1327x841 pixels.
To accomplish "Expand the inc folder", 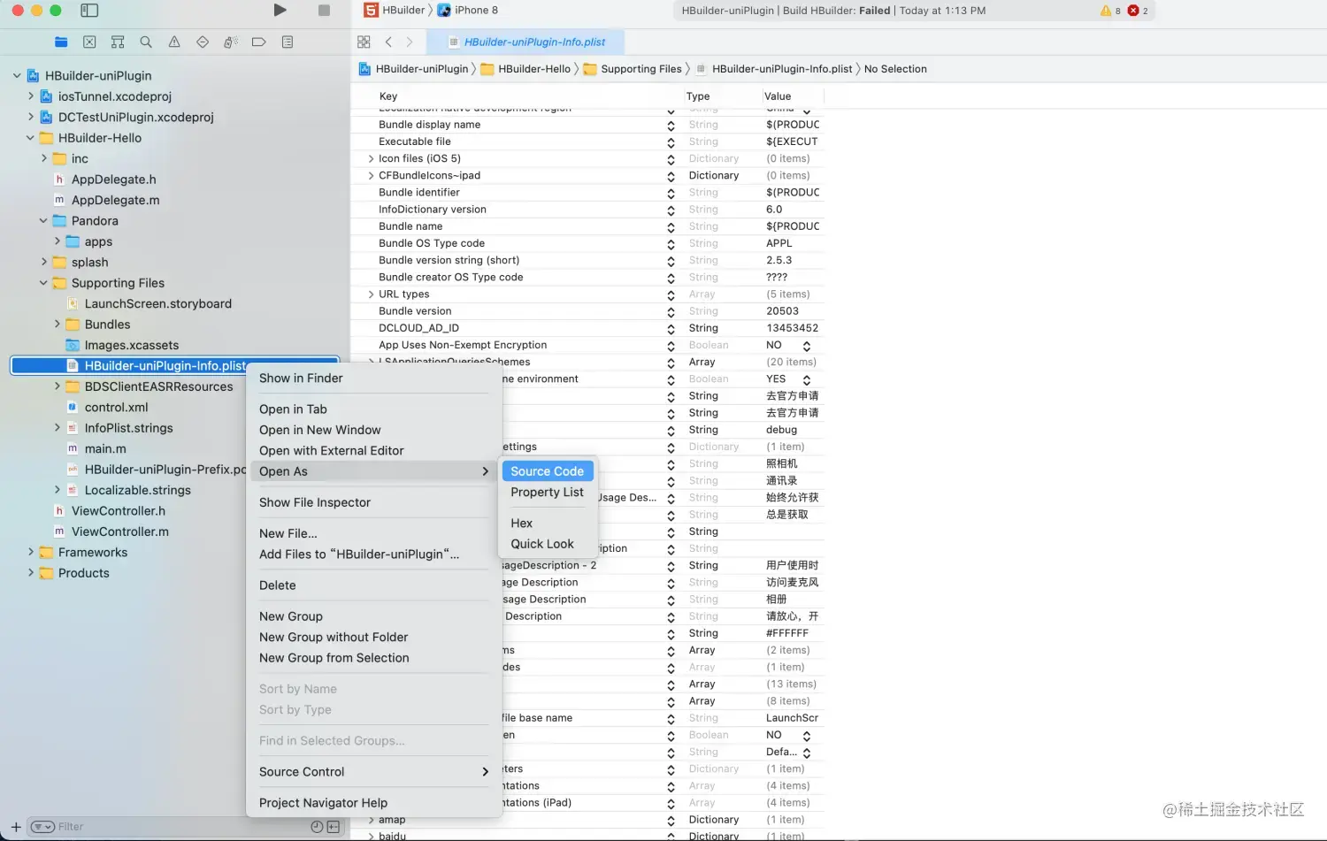I will pyautogui.click(x=43, y=158).
